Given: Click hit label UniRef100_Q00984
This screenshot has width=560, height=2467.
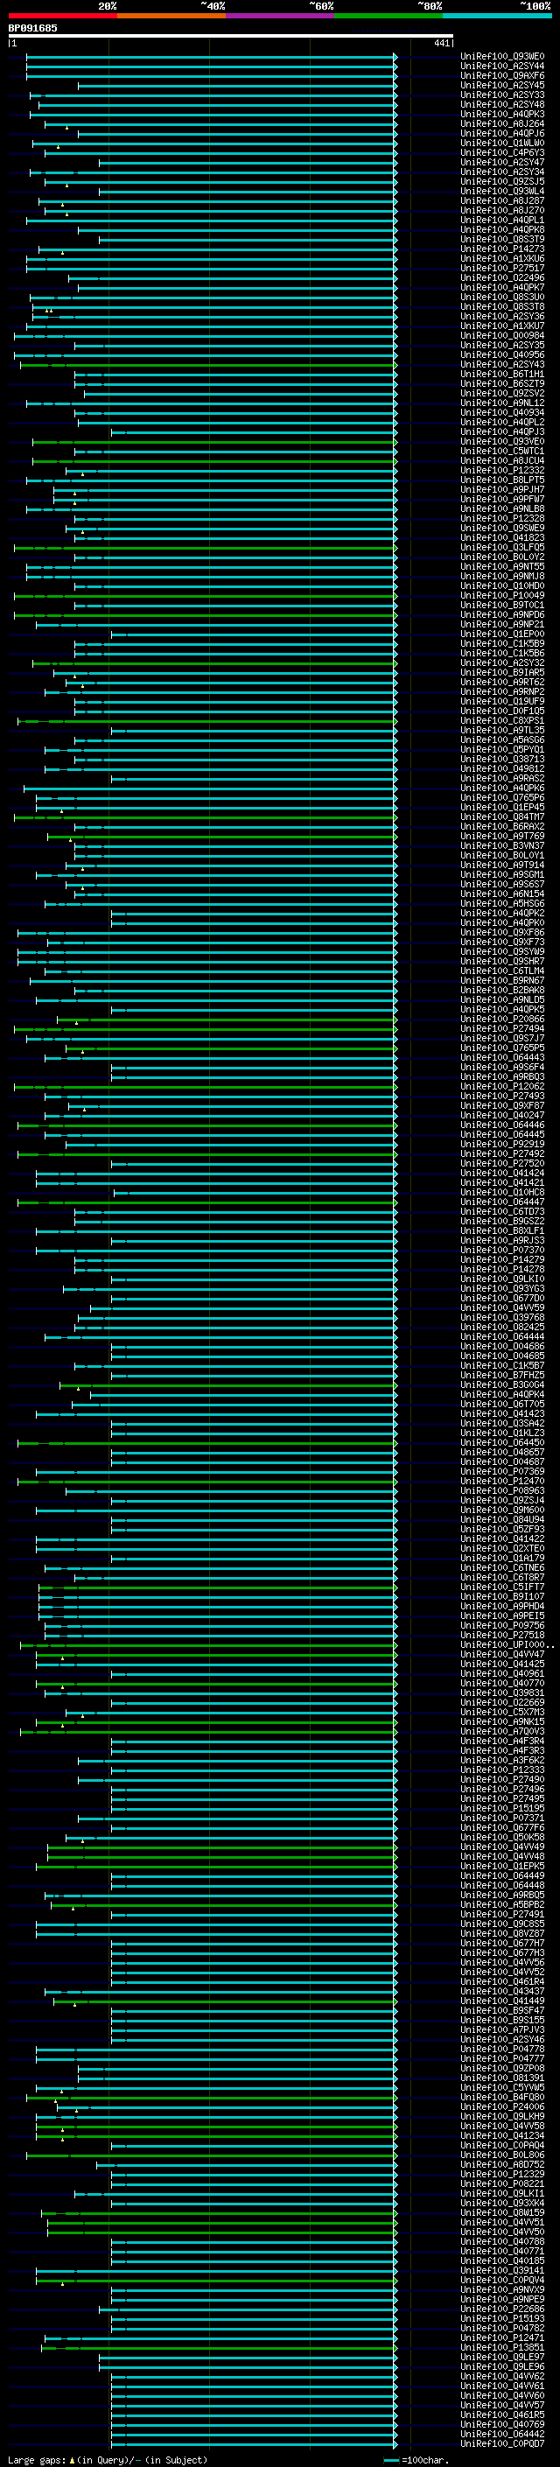Looking at the screenshot, I should pos(502,335).
